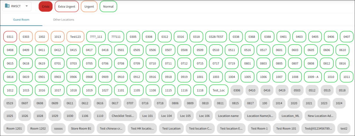Screen dimensions: 355x136
Task: Switch to the Other Locations tab
Action: click(64, 19)
